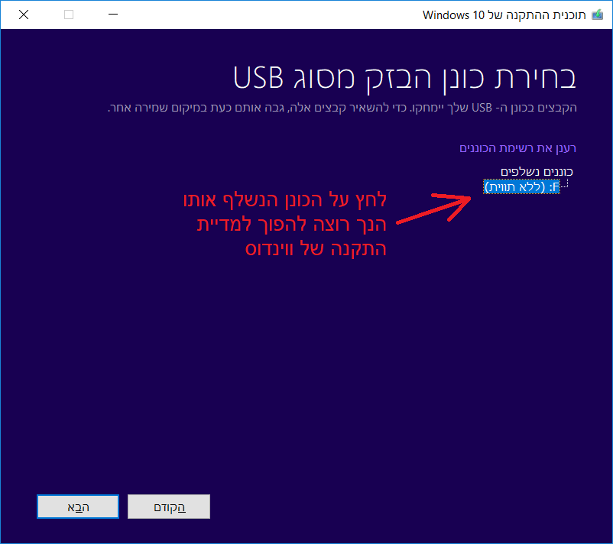This screenshot has height=544, width=613.
Task: Refresh drive list via רענן את רשימת הכוננים link
Action: click(517, 148)
